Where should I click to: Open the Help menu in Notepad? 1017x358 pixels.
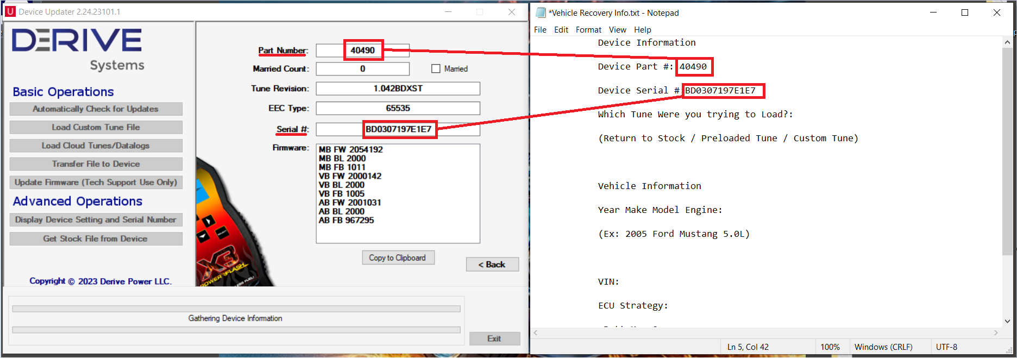coord(642,30)
